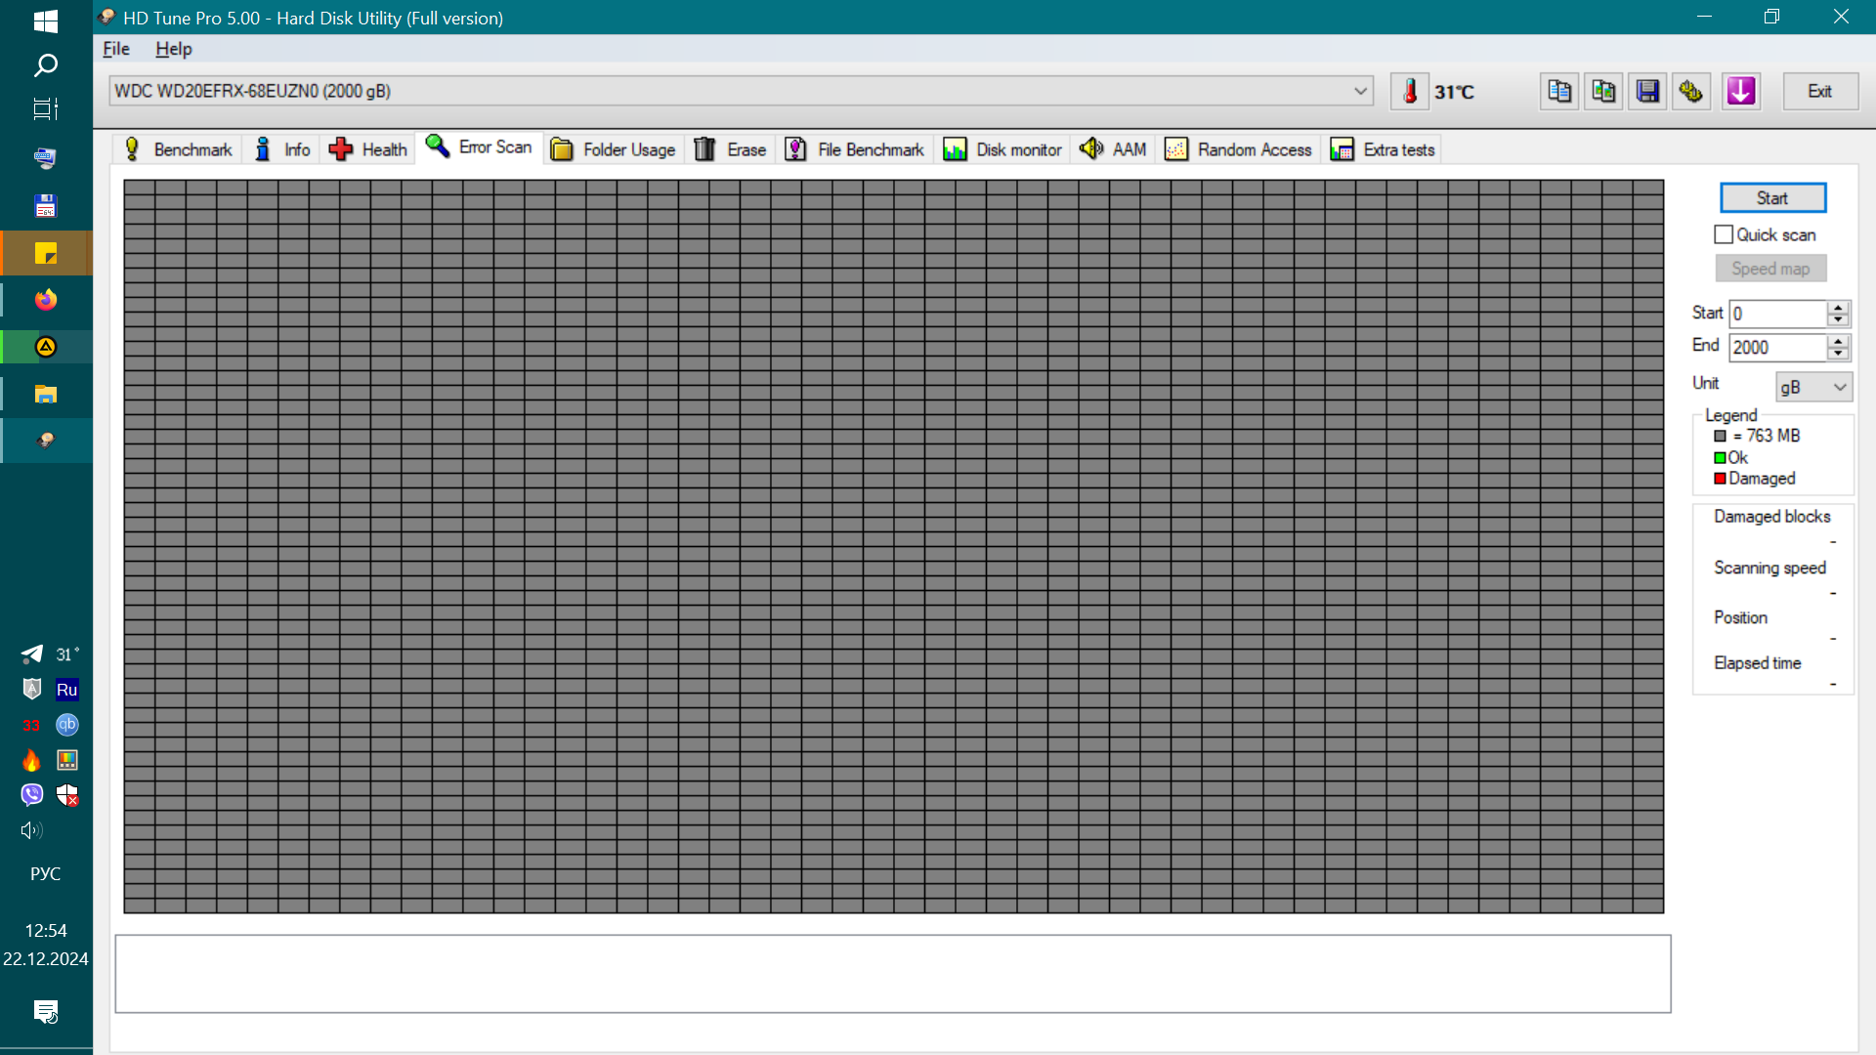Open the File menu
The width and height of the screenshot is (1876, 1055).
pyautogui.click(x=116, y=49)
